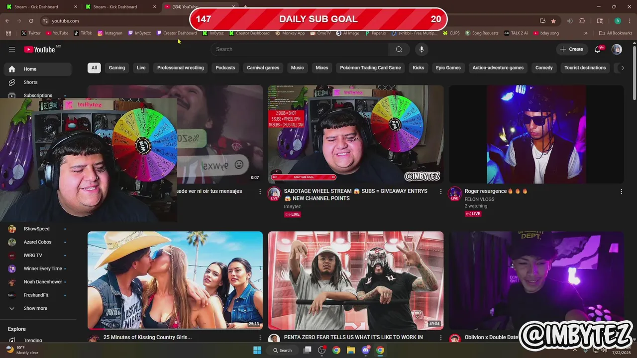The width and height of the screenshot is (637, 358).
Task: Select the Gaming category chip
Action: [x=117, y=68]
